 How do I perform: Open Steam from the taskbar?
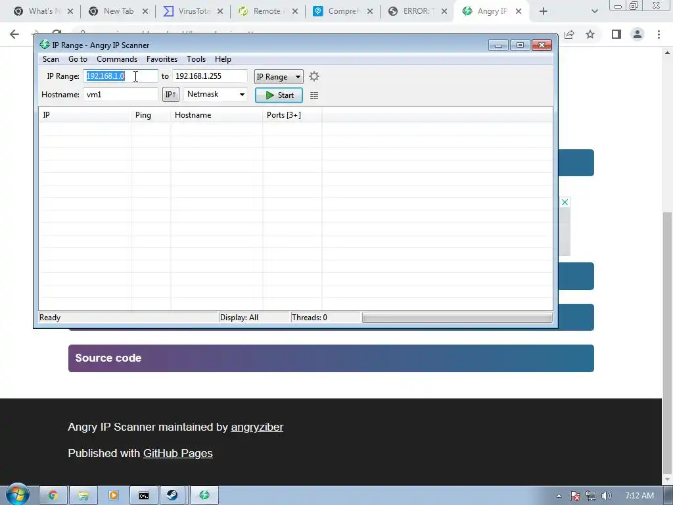click(x=173, y=496)
